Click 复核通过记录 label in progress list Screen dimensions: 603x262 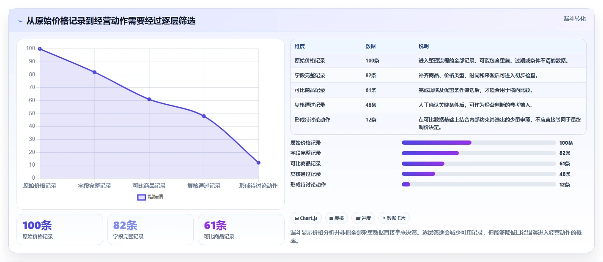pos(306,174)
